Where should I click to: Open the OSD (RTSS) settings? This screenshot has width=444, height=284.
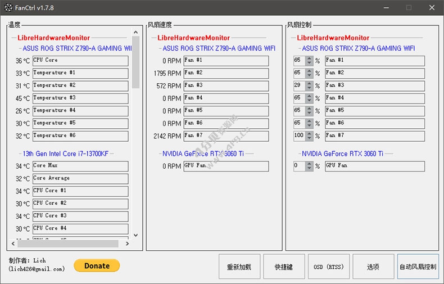329,267
